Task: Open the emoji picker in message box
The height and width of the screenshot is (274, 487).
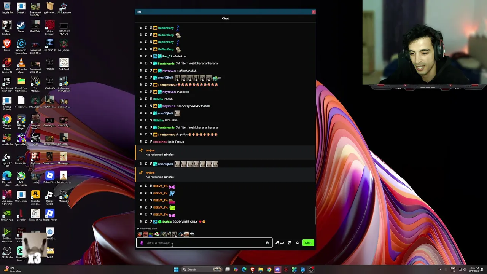Action: [x=267, y=243]
